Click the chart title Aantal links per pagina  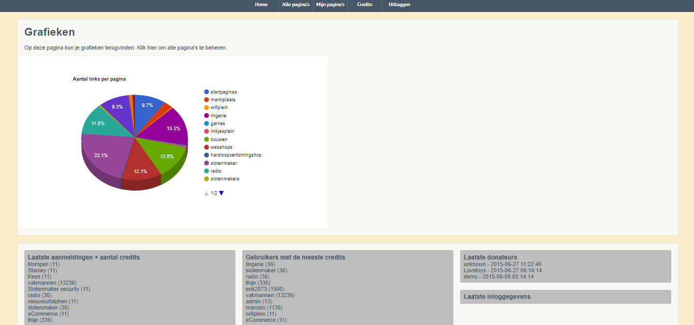[x=99, y=79]
